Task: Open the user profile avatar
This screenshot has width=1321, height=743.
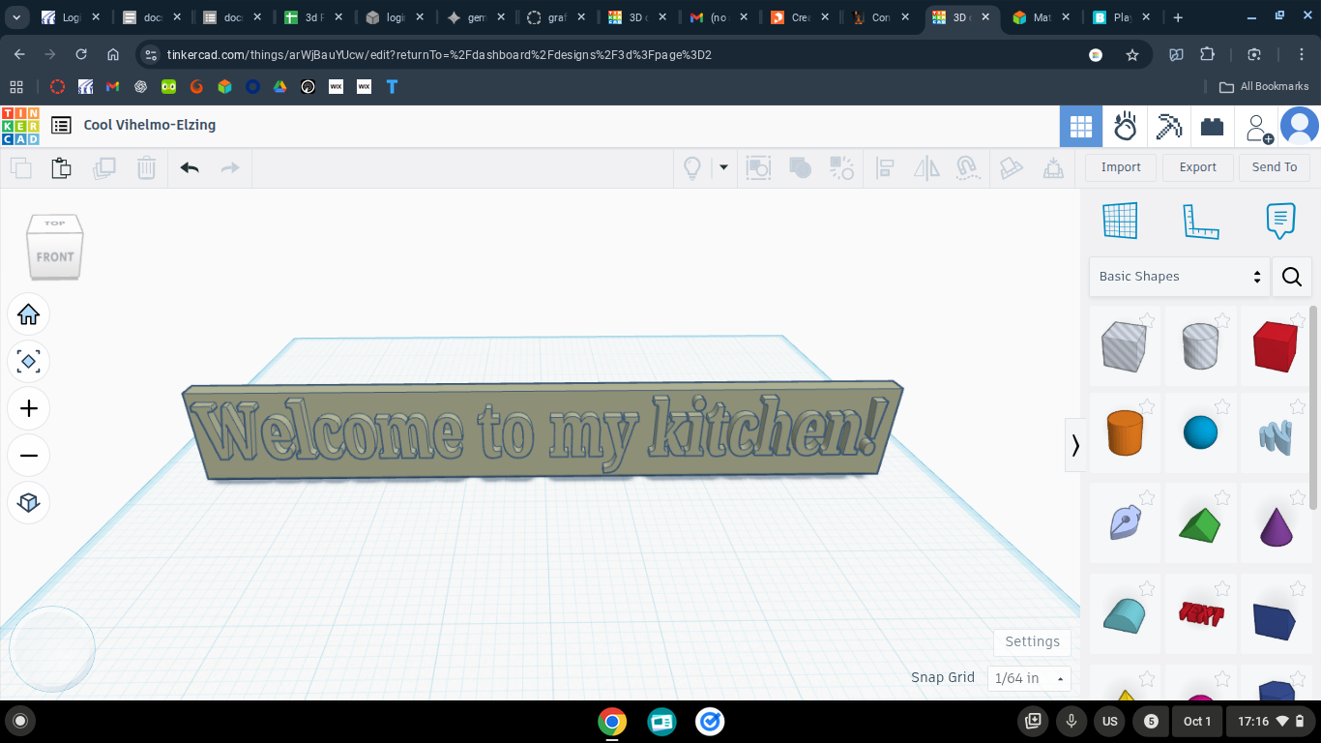Action: click(1300, 126)
